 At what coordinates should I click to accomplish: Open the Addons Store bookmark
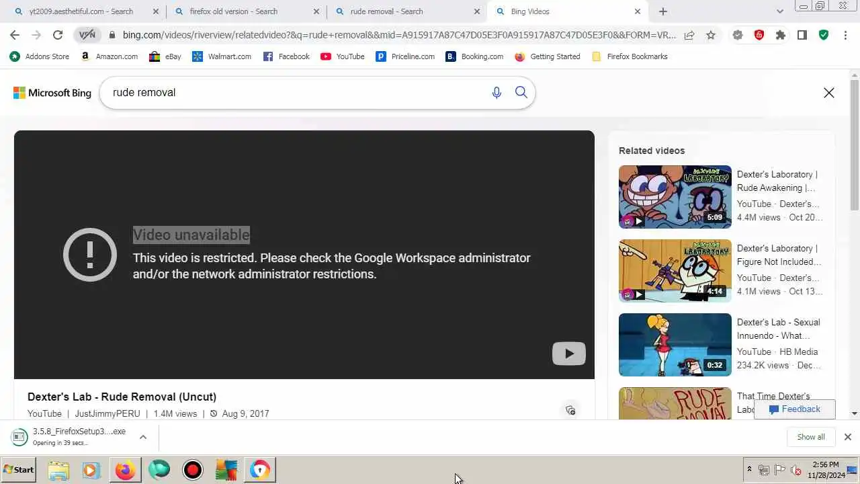(x=39, y=56)
